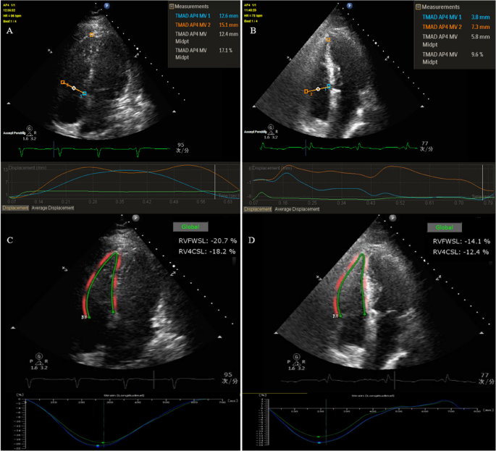The width and height of the screenshot is (496, 451).
Task: Select the green peak marker on panel C strain curve
Action: click(x=103, y=442)
